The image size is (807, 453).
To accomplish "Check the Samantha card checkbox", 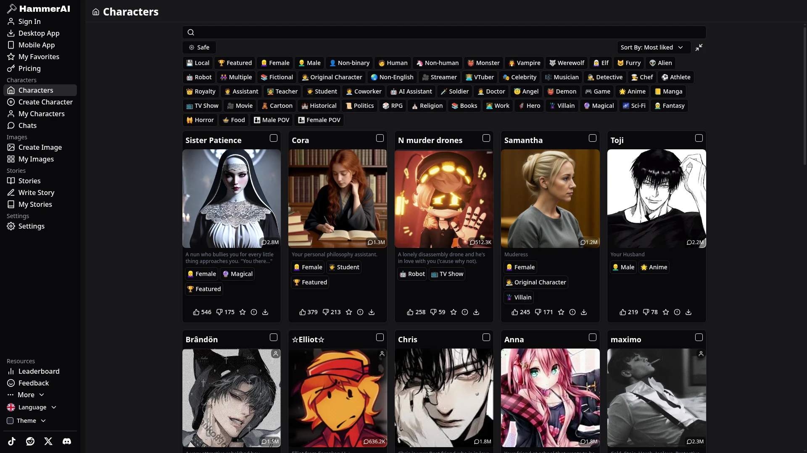I will click(593, 138).
